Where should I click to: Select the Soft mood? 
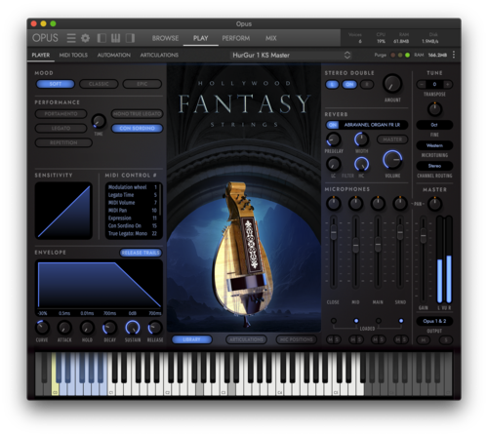pos(56,84)
